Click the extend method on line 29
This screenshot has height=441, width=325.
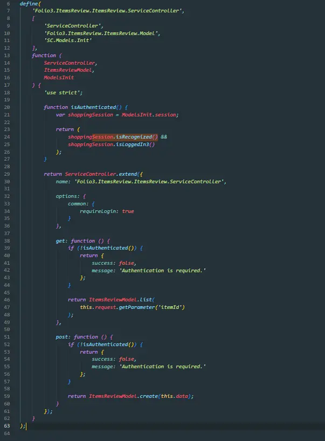point(128,174)
